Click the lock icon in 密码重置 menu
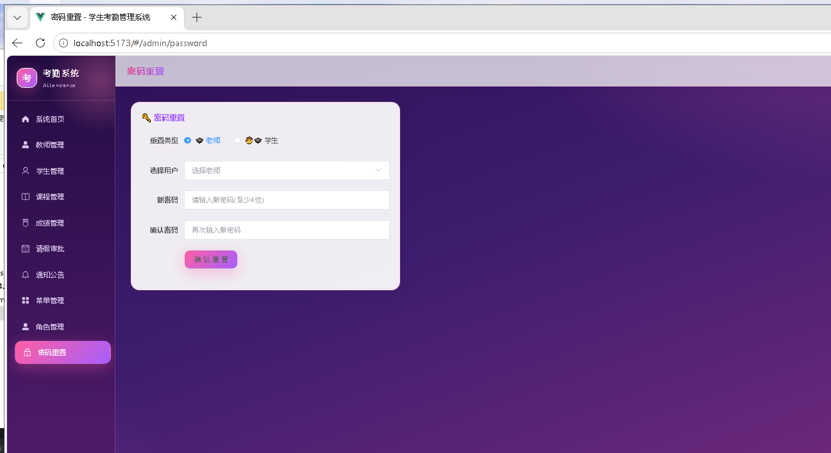Viewport: 831px width, 453px height. [27, 352]
